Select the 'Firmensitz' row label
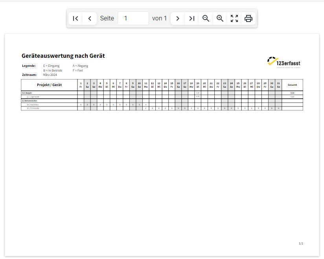The image size is (324, 259). 33,108
